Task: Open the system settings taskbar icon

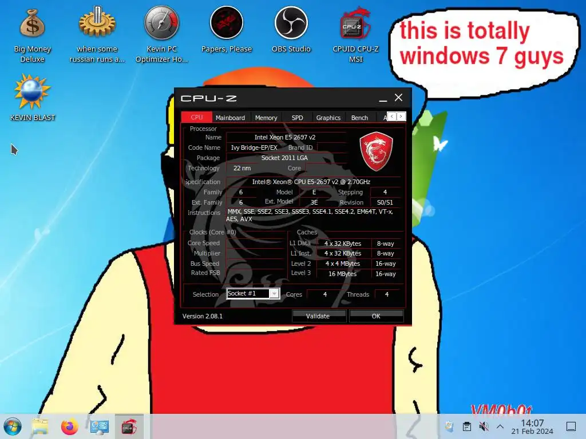Action: tap(100, 426)
